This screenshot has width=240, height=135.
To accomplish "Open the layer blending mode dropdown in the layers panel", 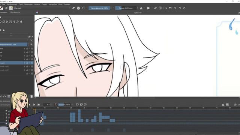I will click(x=14, y=40).
